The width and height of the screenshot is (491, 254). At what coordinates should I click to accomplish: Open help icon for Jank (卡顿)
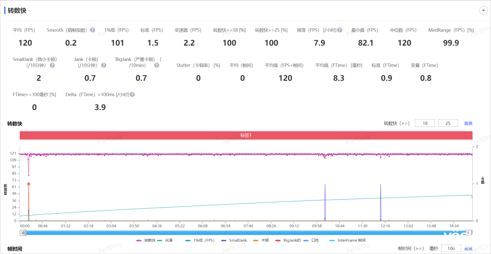click(x=104, y=65)
